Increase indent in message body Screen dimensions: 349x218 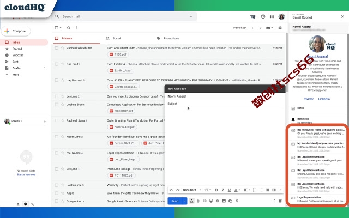click(x=274, y=190)
